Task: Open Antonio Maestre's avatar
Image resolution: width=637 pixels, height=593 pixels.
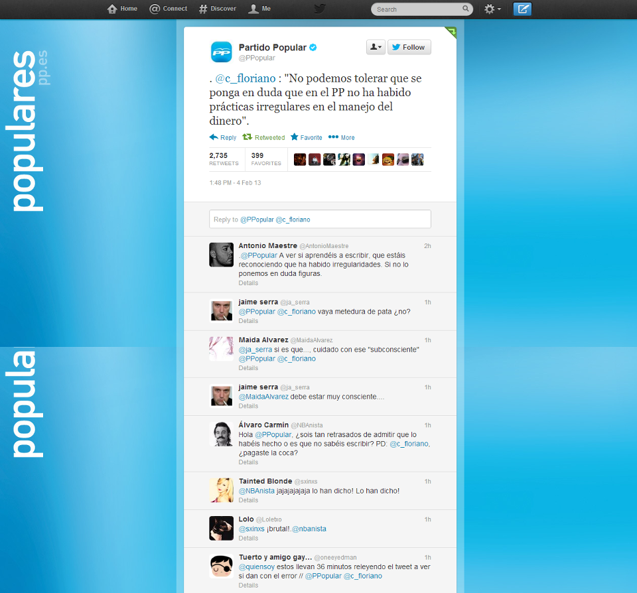Action: [222, 255]
